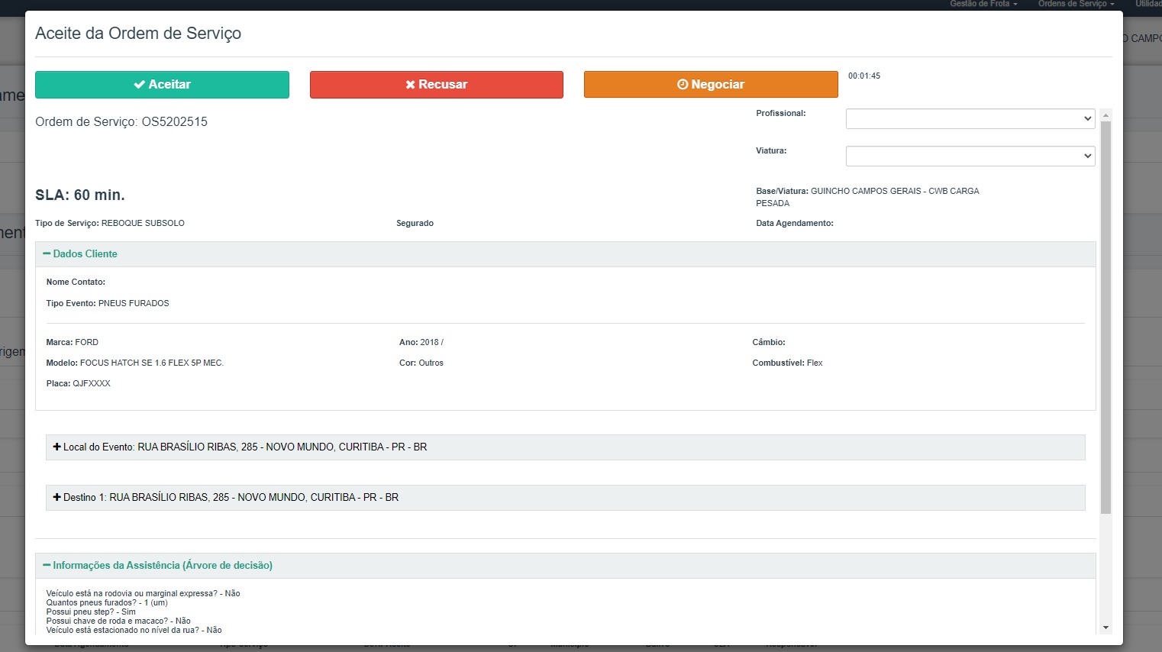Screen dimensions: 1162x652
Task: Click the order number OS5202515 text
Action: [174, 121]
